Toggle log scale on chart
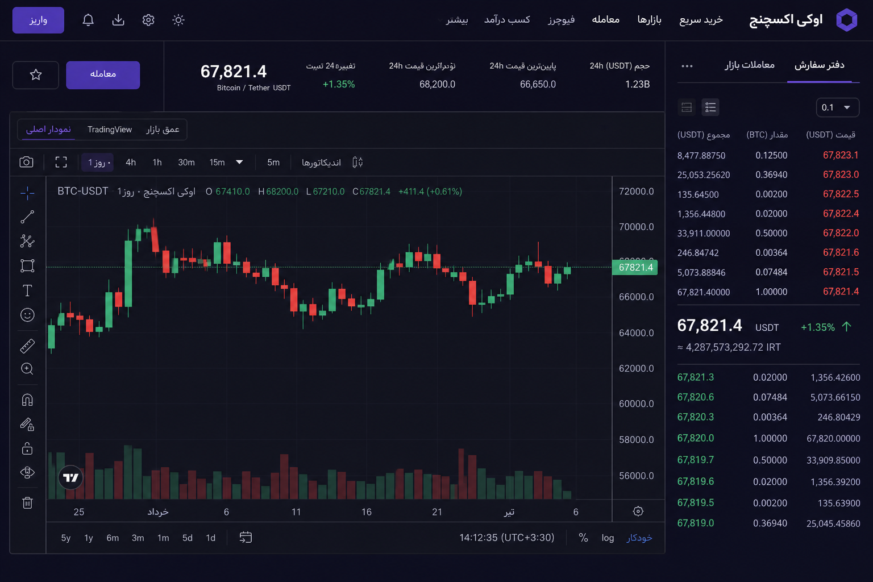This screenshot has width=873, height=582. (x=608, y=538)
